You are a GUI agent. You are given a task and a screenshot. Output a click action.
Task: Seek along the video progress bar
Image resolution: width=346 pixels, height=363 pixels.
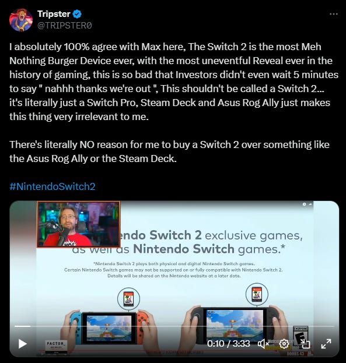click(x=174, y=326)
